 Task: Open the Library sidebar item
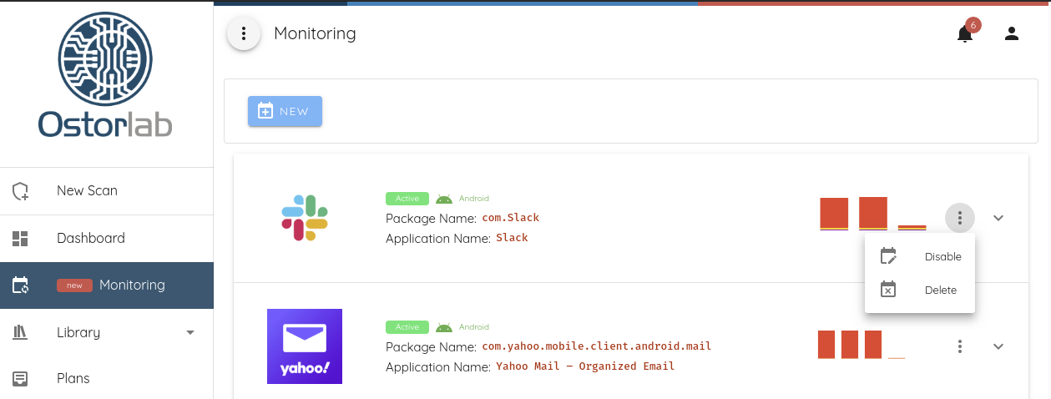[x=107, y=332]
